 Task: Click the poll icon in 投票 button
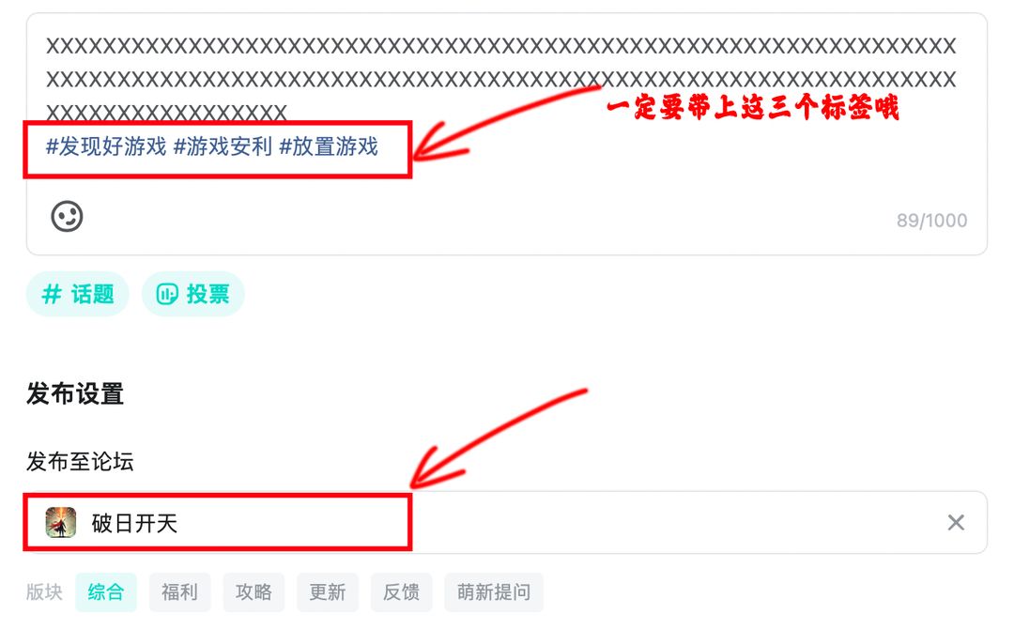tap(167, 294)
